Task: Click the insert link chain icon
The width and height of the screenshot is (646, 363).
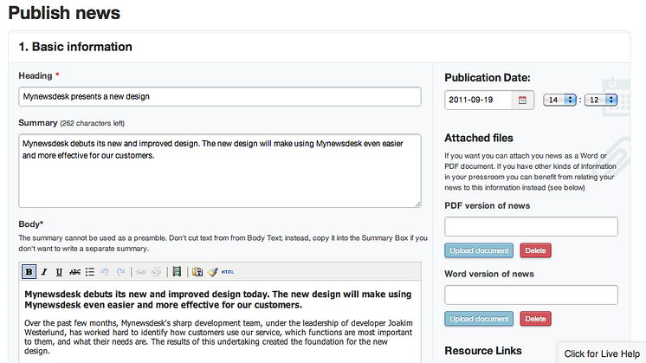Action: (x=141, y=272)
